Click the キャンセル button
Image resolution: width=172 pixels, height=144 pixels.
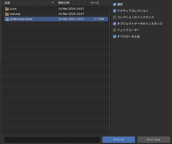tap(154, 140)
